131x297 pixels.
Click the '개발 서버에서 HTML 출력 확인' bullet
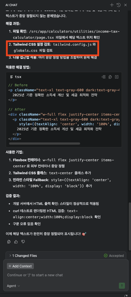point(56,204)
